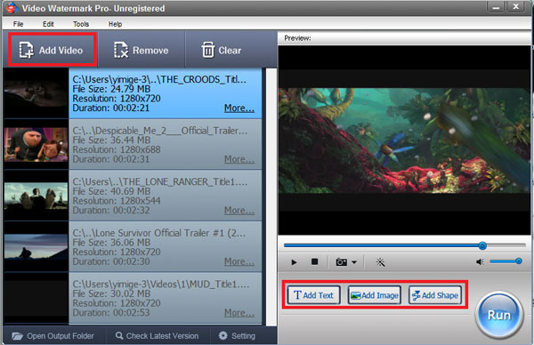
Task: Start processing with the Run button
Action: [x=499, y=315]
